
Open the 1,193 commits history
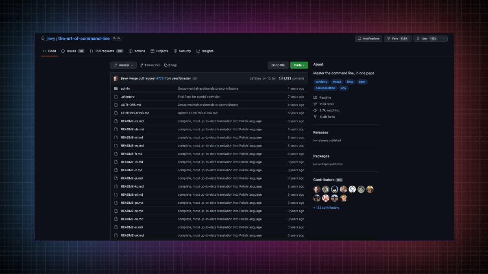coord(292,78)
